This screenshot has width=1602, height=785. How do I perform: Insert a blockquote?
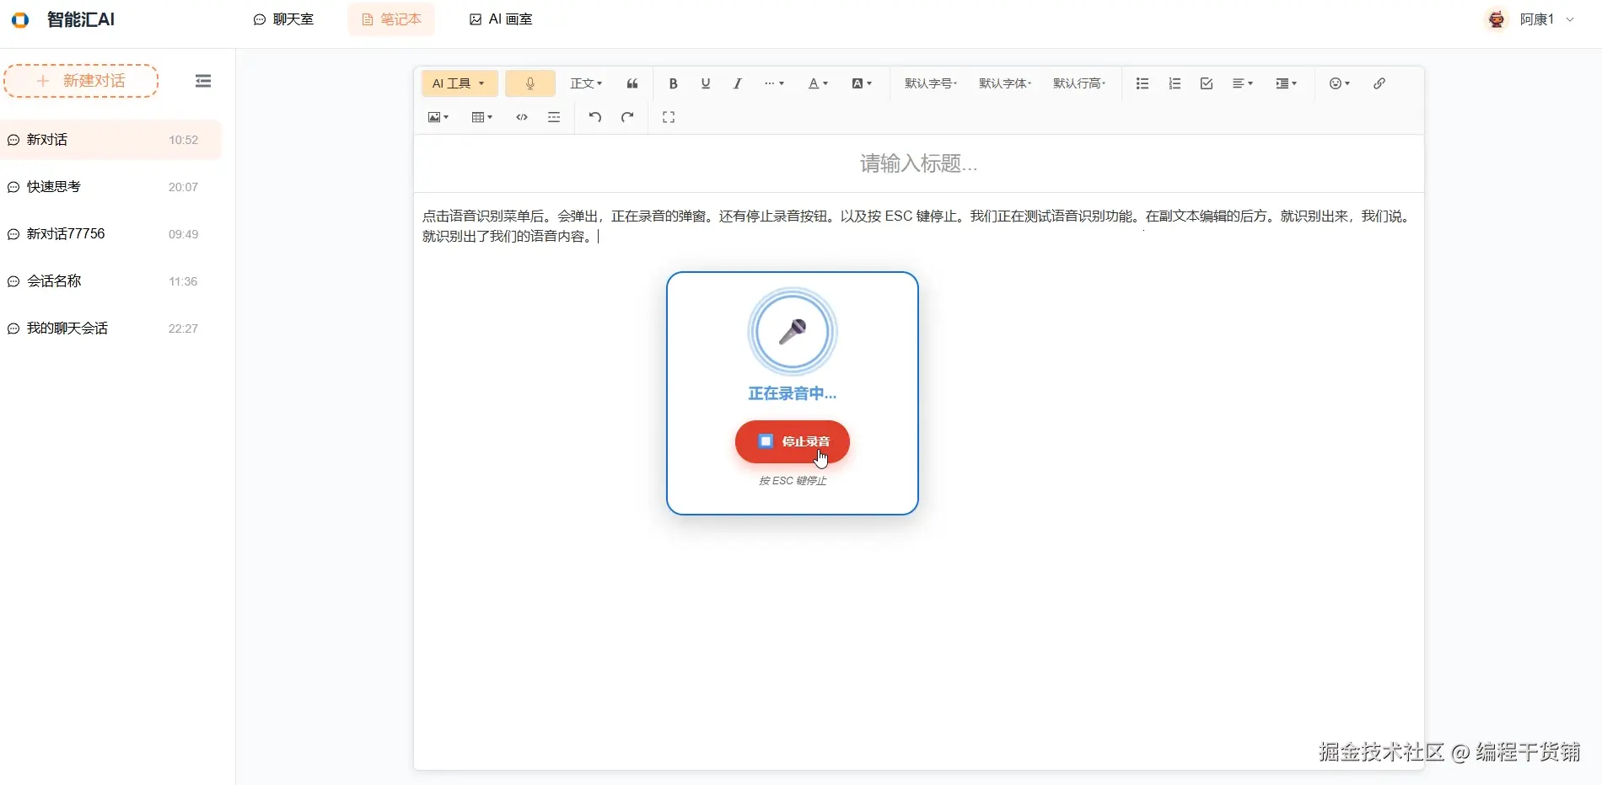coord(632,83)
